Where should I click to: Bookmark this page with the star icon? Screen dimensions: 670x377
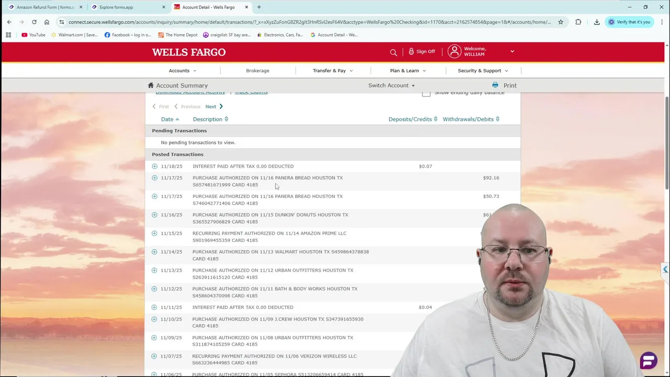pyautogui.click(x=561, y=22)
